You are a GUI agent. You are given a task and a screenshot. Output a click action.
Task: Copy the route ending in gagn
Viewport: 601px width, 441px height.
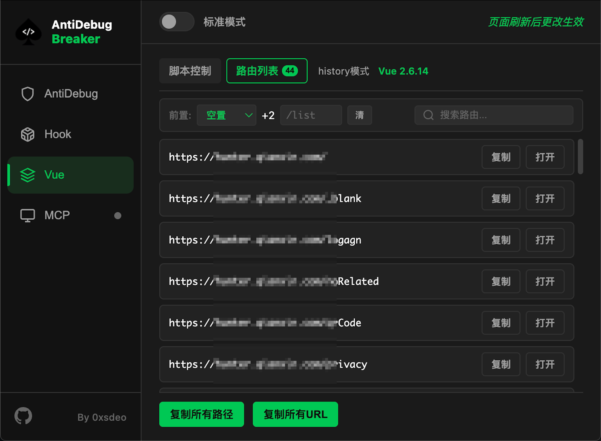501,240
